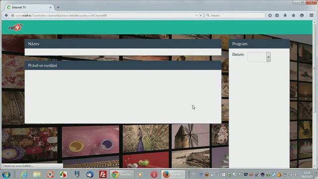The height and width of the screenshot is (179, 318).
Task: Click the Datum select field
Action: point(259,57)
